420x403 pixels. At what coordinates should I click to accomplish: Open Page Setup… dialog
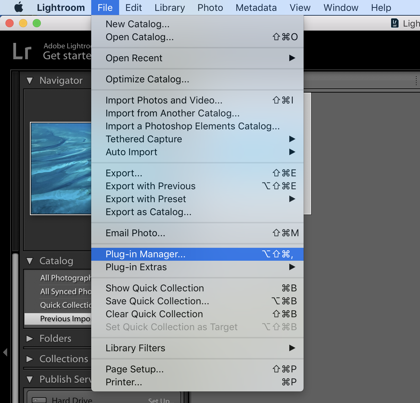point(197,369)
